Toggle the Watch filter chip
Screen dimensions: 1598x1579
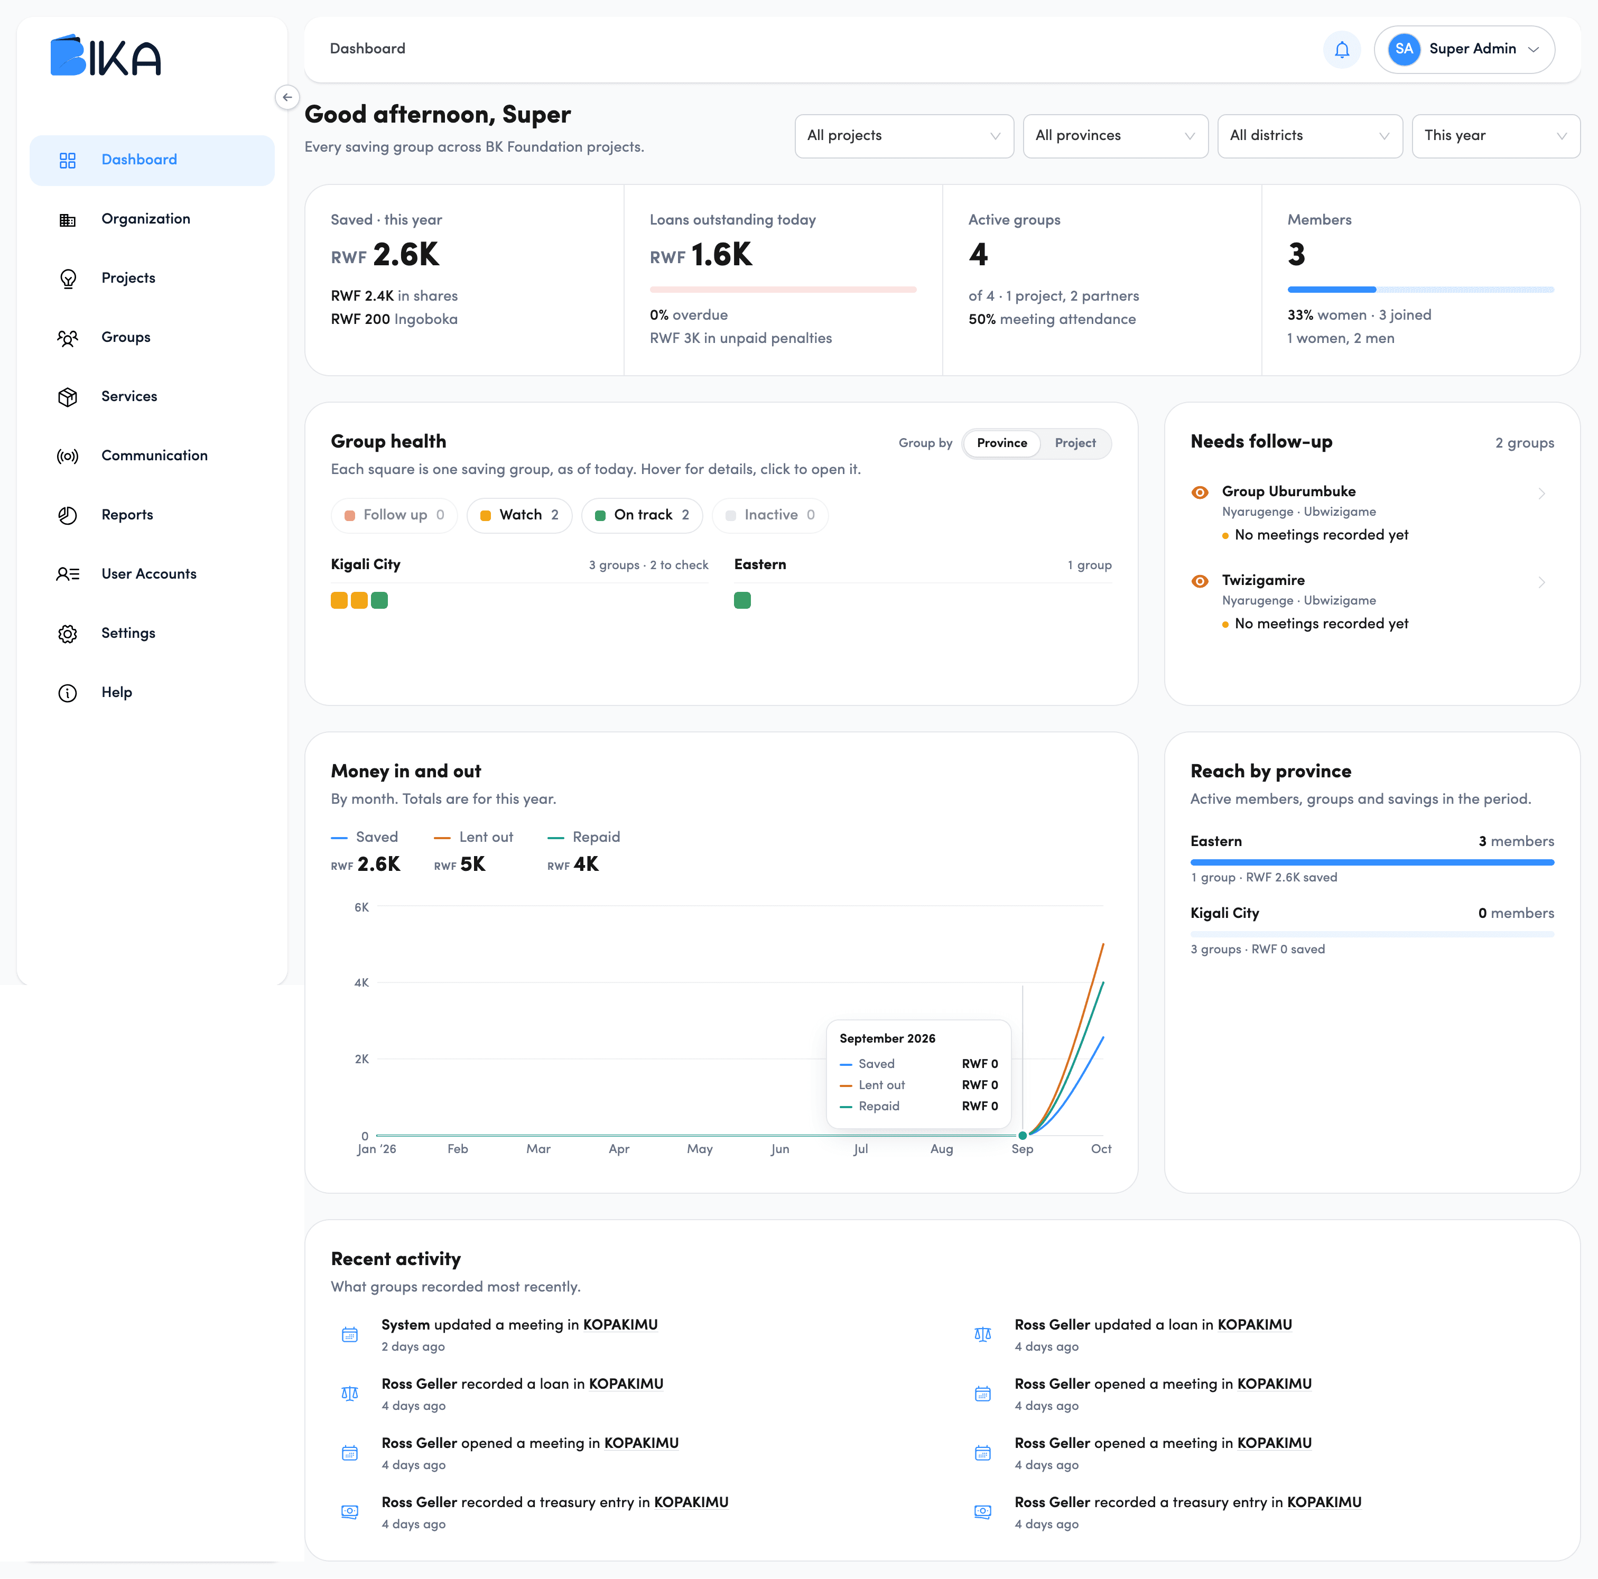(519, 515)
